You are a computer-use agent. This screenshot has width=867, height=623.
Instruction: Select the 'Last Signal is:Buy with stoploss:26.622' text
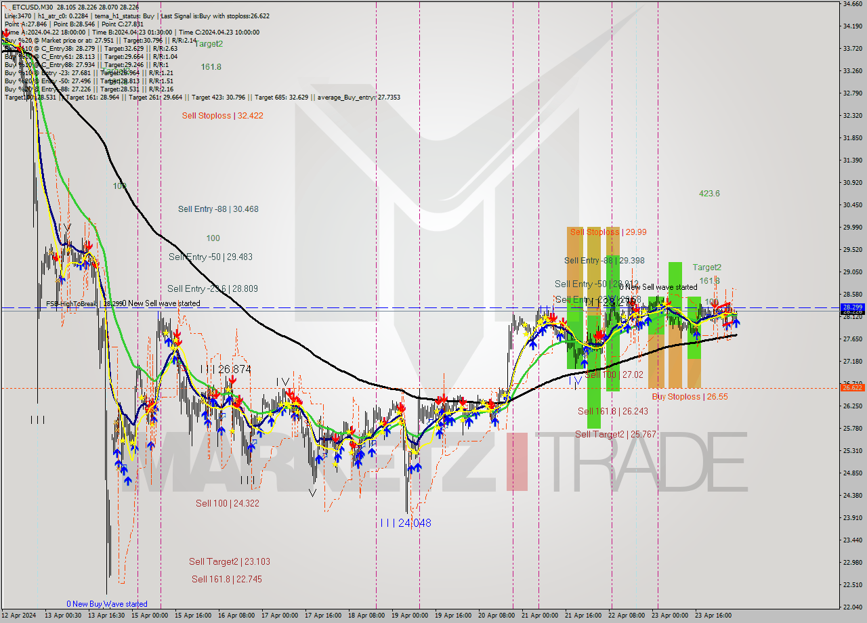click(217, 16)
